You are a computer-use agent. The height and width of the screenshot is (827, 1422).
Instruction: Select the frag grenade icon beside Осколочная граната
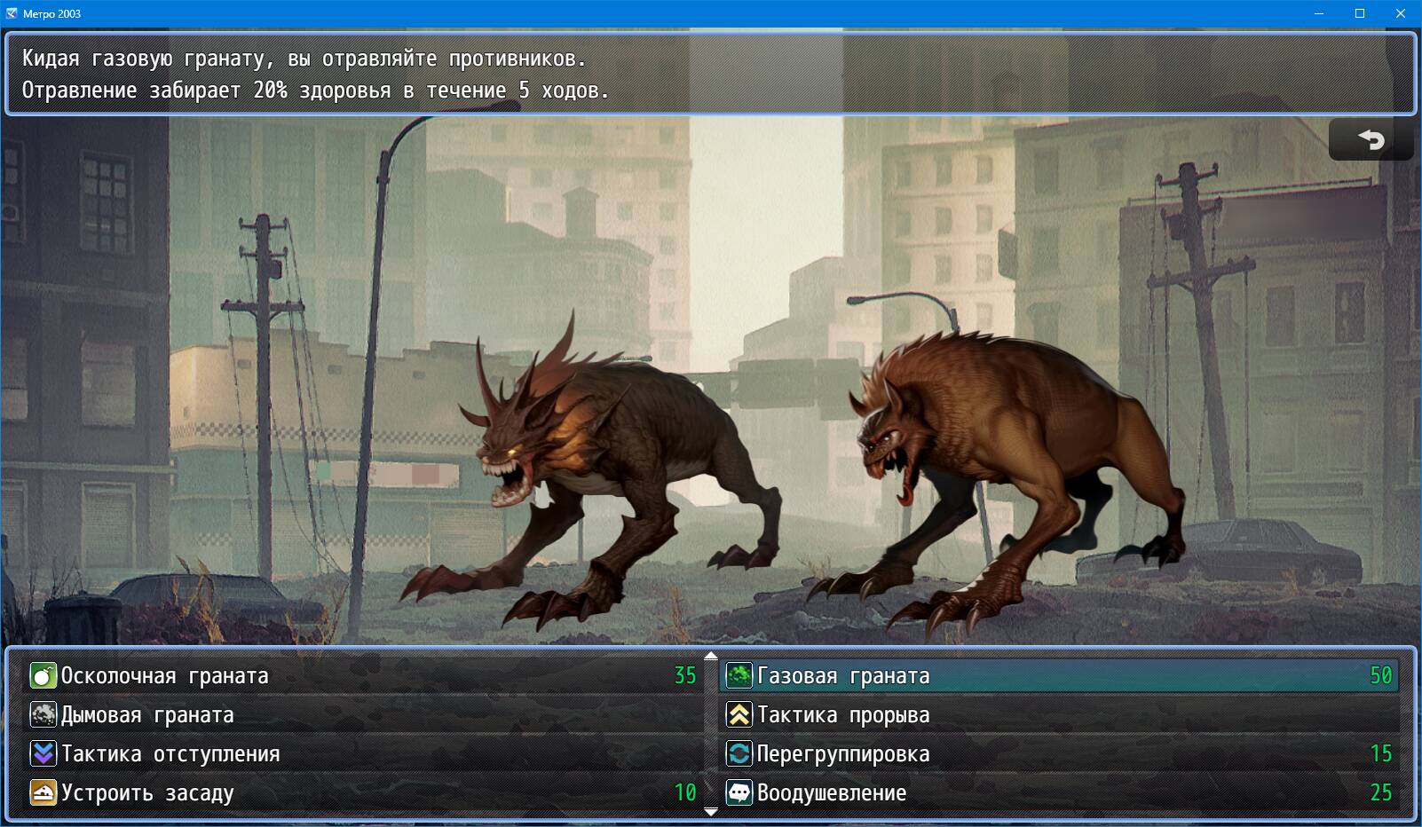point(43,674)
